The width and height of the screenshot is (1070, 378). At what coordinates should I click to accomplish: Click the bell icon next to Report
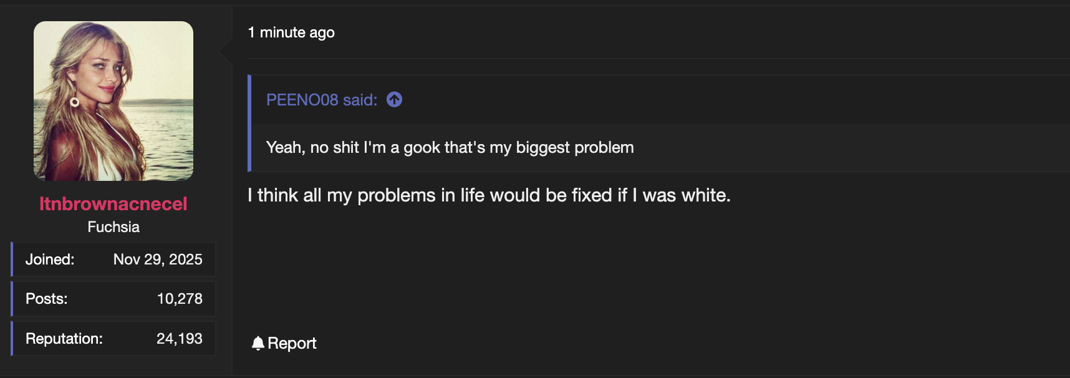[258, 342]
